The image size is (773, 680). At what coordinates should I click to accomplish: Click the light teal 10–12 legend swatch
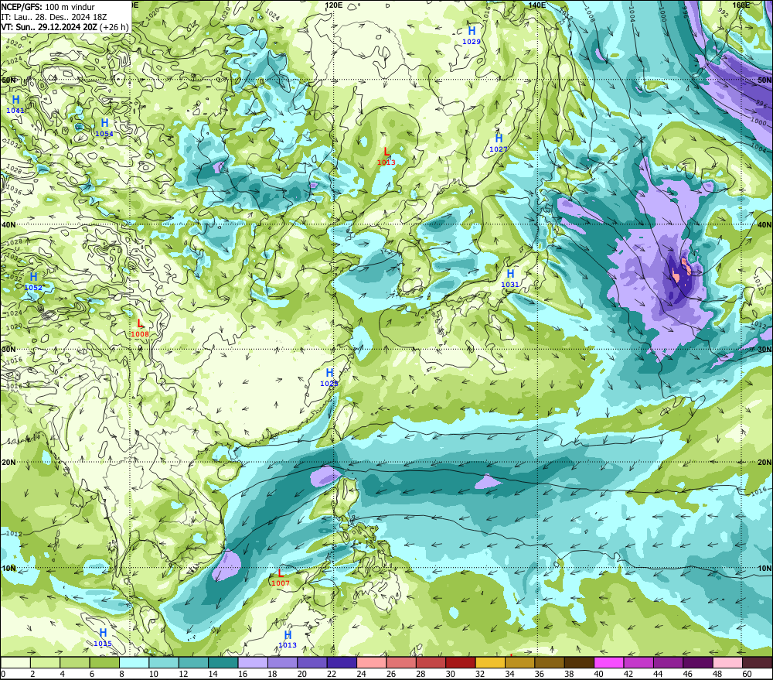[x=164, y=662]
